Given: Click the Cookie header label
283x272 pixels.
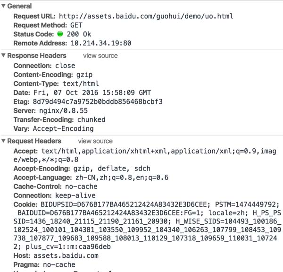Looking at the screenshot, I should 25,204.
